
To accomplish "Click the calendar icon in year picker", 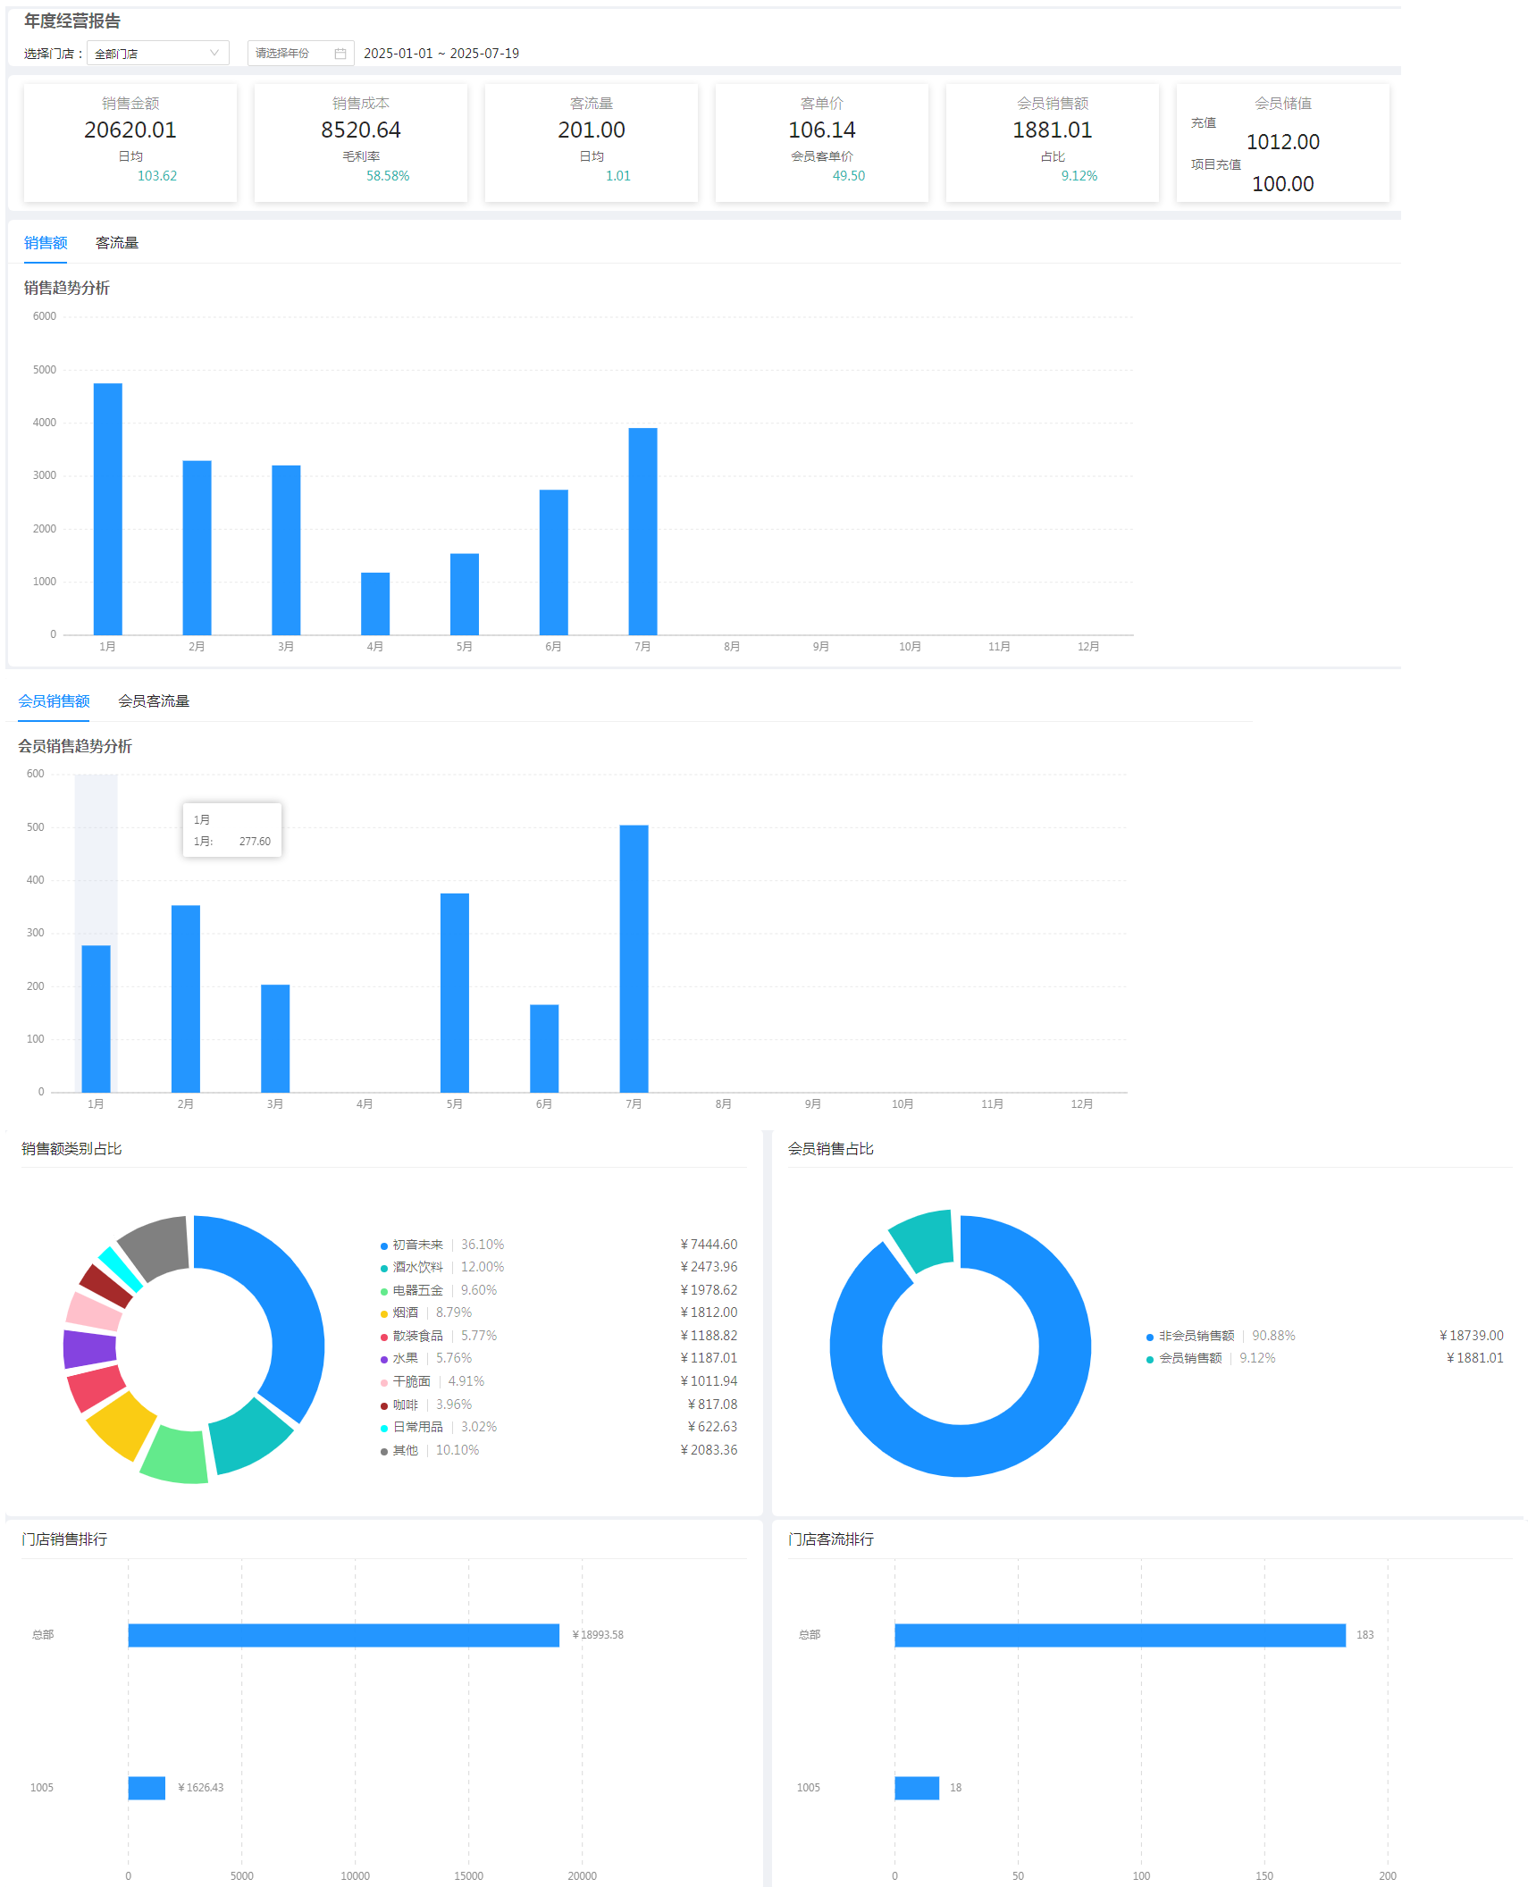I will coord(340,54).
